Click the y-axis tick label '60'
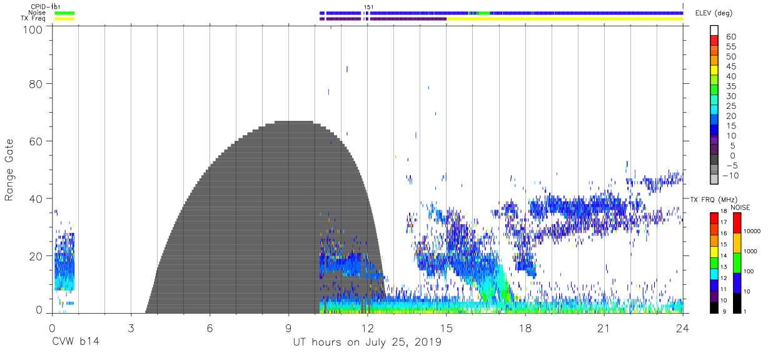 tap(36, 141)
